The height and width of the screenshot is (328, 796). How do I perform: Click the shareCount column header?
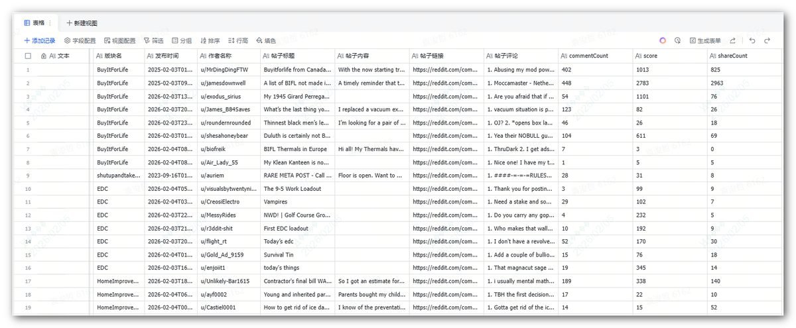(745, 56)
